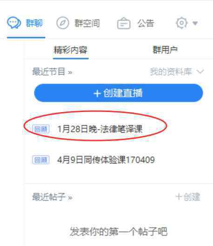Switch to the 群聊 tab label

tap(34, 23)
